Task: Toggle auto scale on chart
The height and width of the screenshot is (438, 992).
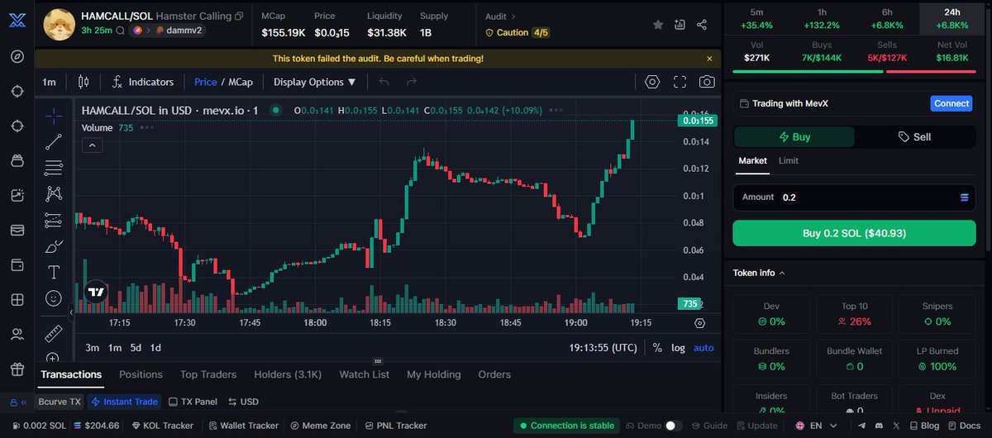Action: (x=703, y=348)
